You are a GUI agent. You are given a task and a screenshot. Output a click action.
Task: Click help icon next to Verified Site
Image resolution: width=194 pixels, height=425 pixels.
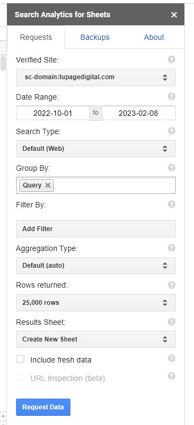171,59
